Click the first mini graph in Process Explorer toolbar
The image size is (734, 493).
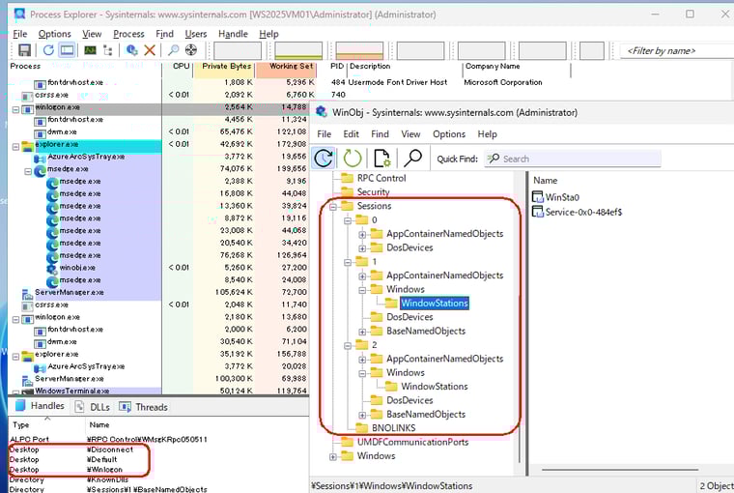[238, 50]
